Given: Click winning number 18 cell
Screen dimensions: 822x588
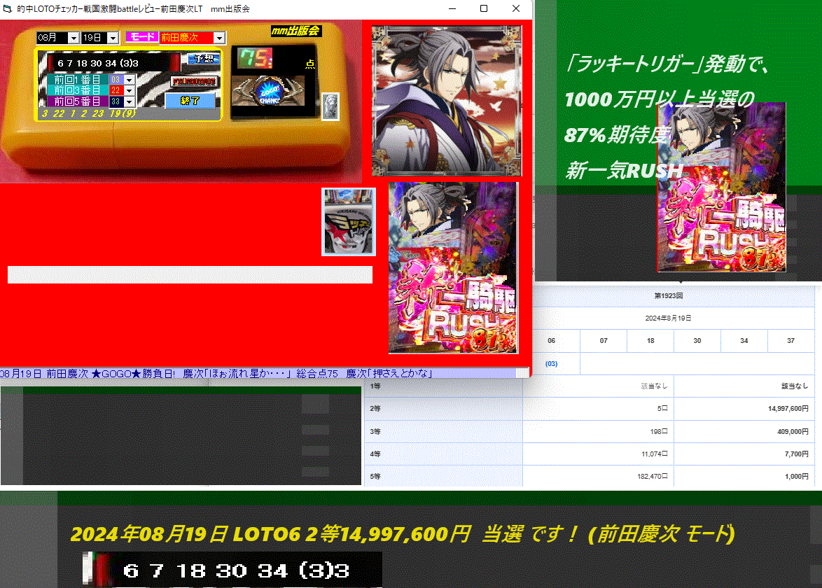Looking at the screenshot, I should coord(650,341).
